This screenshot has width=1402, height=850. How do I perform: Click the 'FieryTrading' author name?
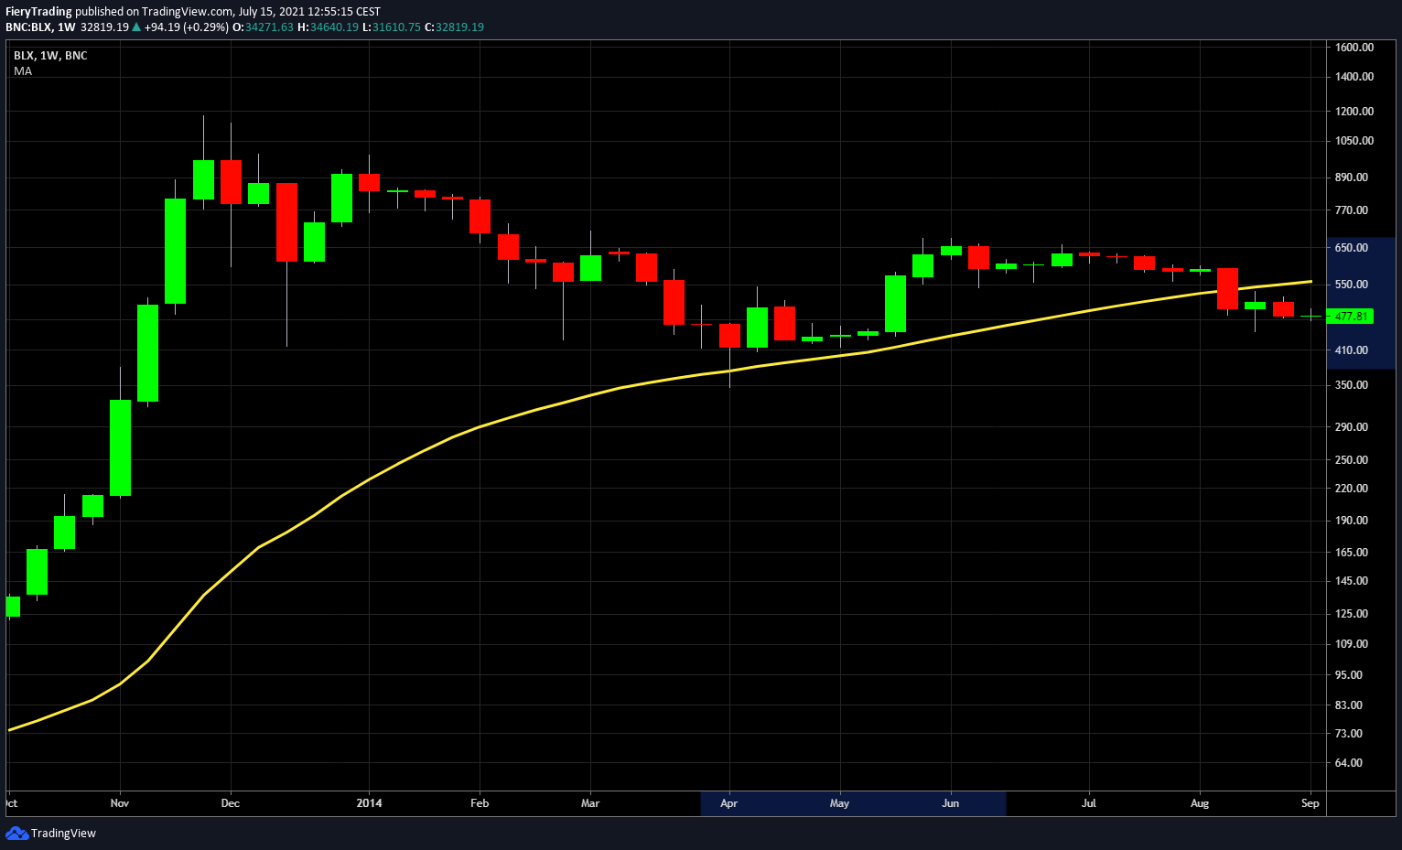38,12
